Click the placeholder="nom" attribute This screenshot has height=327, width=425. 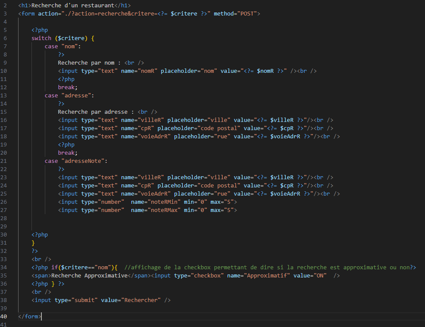(x=189, y=71)
